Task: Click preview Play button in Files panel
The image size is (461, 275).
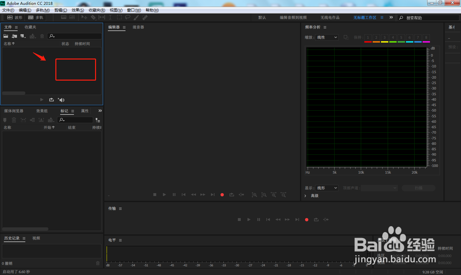Action: [x=42, y=100]
